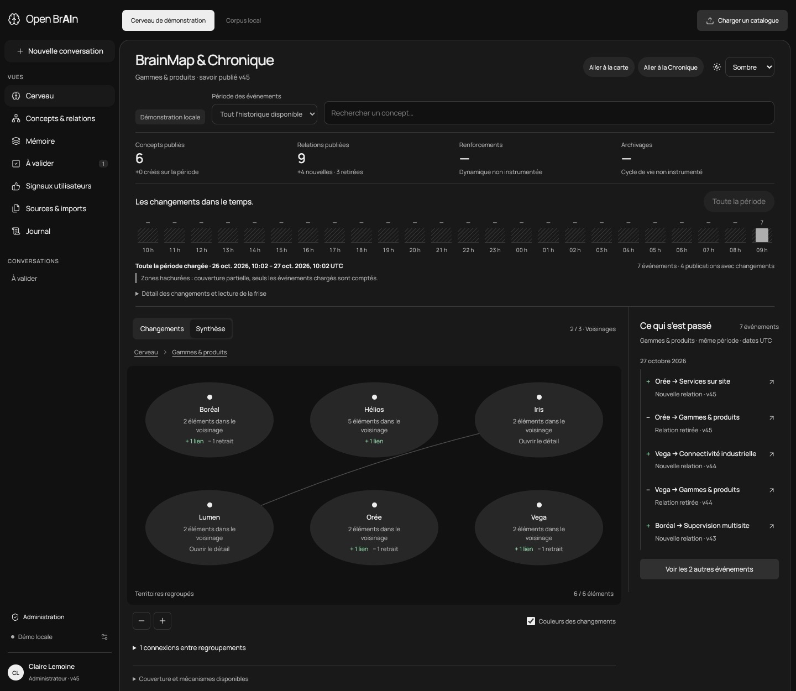Screen dimensions: 796x691
Task: Click the 00 h hatched timeline bar
Action: point(521,235)
